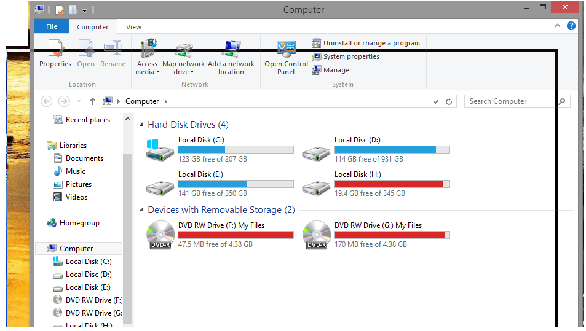Viewport: 586px width, 331px height.
Task: Expand the address bar history dropdown
Action: point(436,101)
